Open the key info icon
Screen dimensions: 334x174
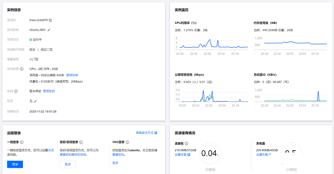tap(16, 91)
